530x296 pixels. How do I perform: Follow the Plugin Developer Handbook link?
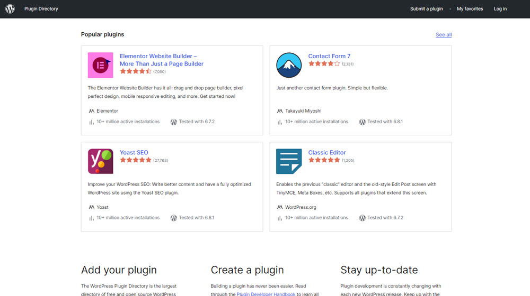(266, 293)
